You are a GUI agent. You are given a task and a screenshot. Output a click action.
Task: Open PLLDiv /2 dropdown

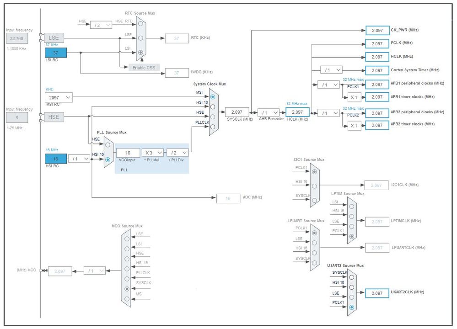pos(177,153)
